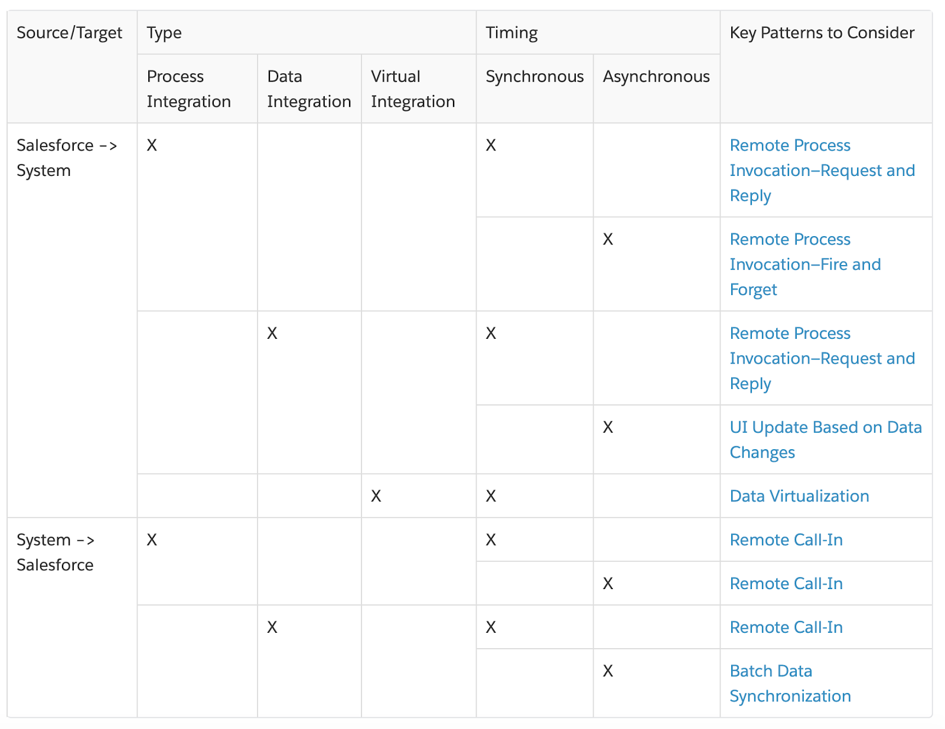Viewport: 945px width, 729px height.
Task: Open the first Remote Call-In link
Action: (x=786, y=540)
